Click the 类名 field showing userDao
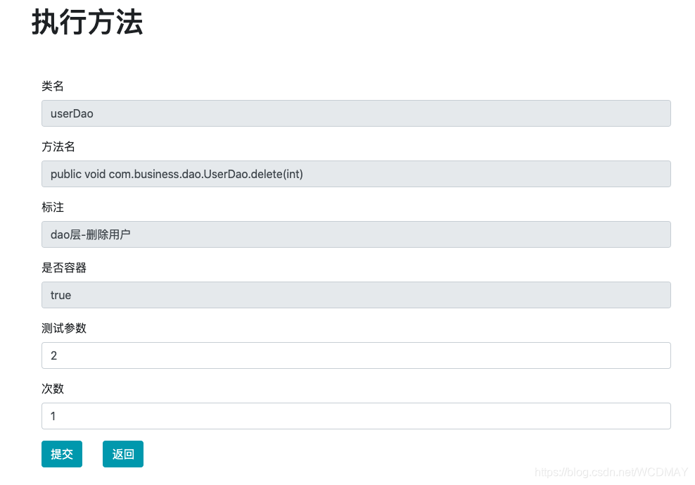The width and height of the screenshot is (695, 485). coord(356,113)
